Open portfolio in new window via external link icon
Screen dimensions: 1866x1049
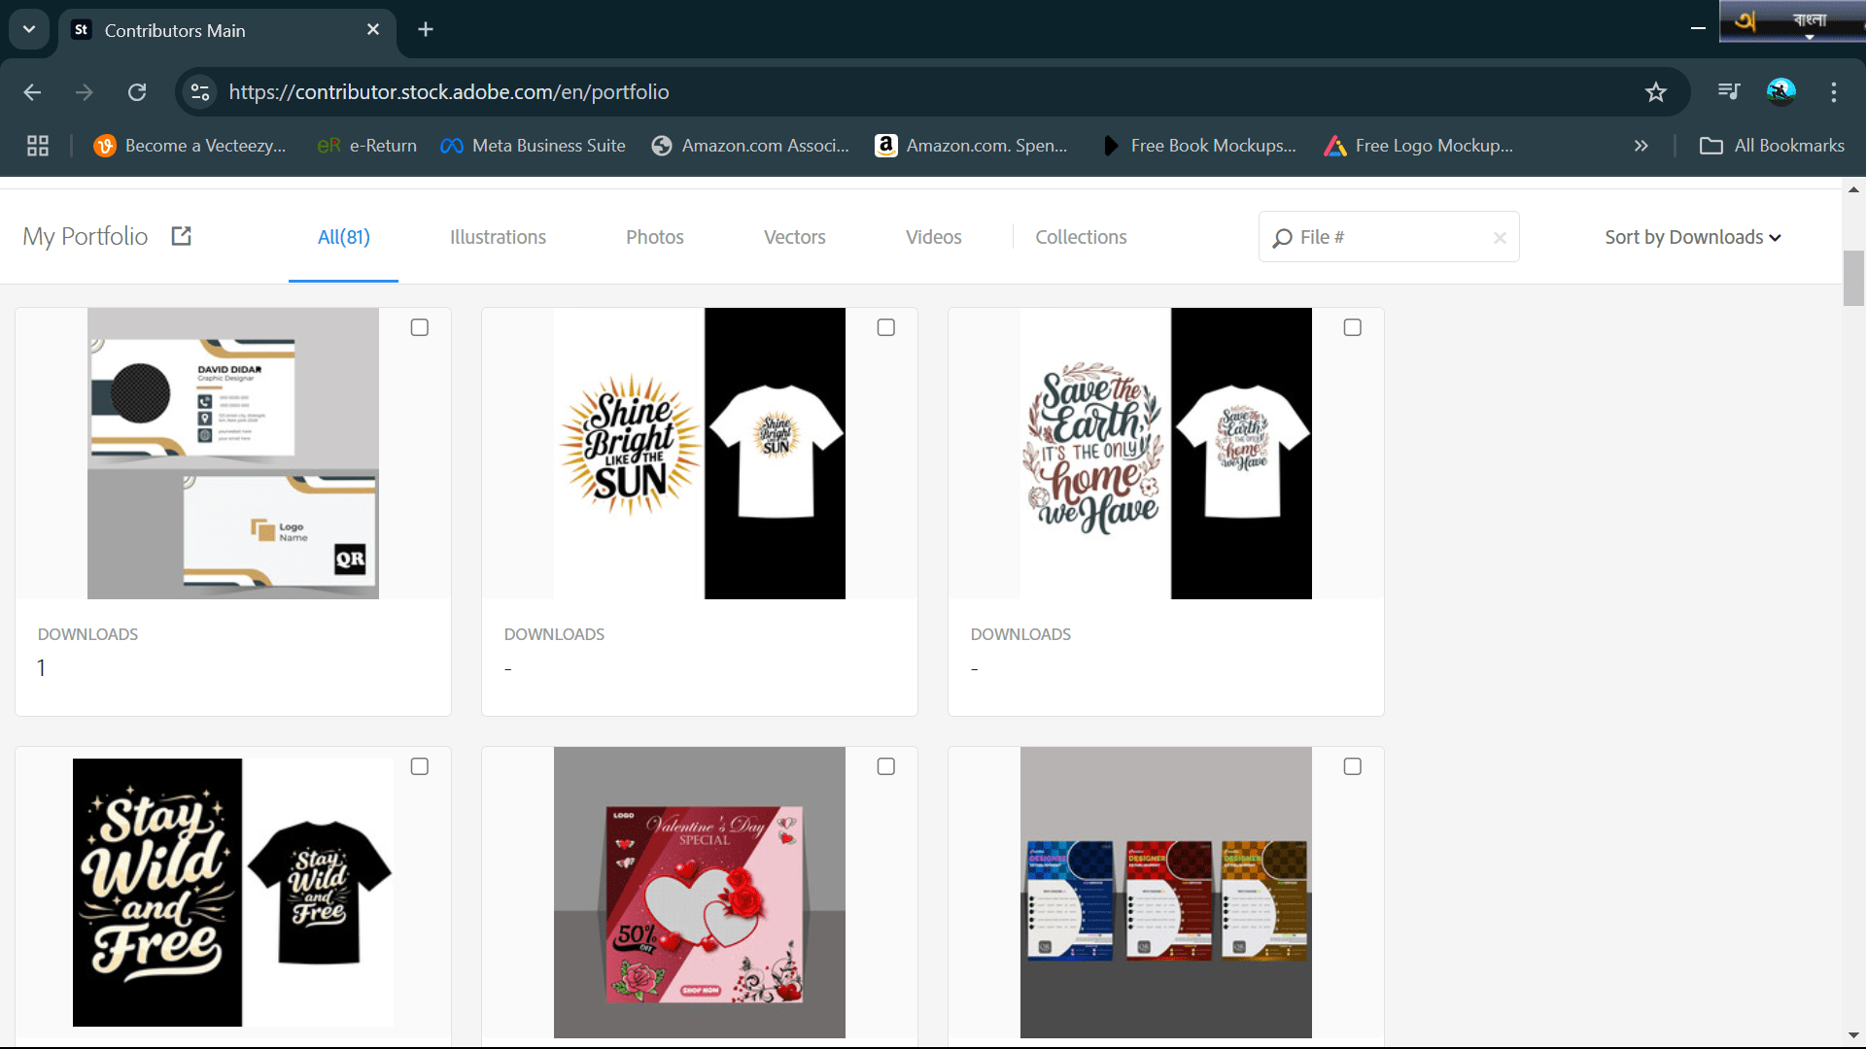(x=181, y=235)
